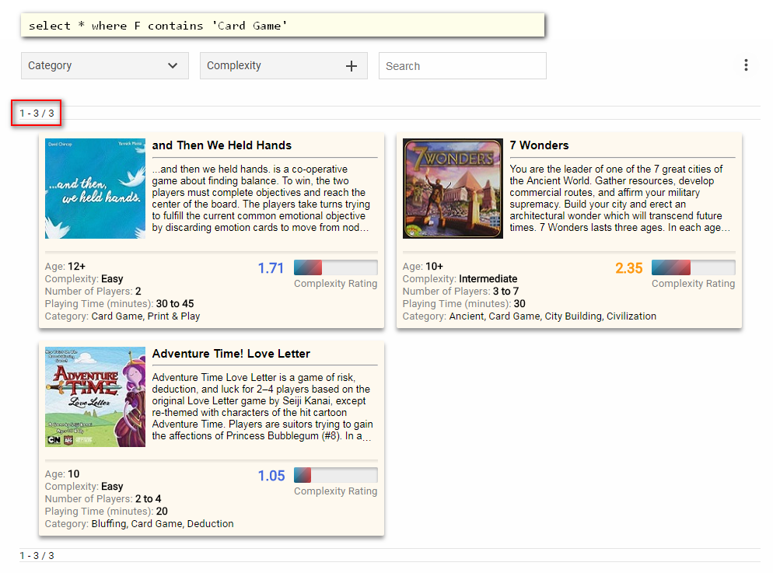Open the 7 Wonders box art thumbnail
This screenshot has width=773, height=573.
(x=453, y=188)
